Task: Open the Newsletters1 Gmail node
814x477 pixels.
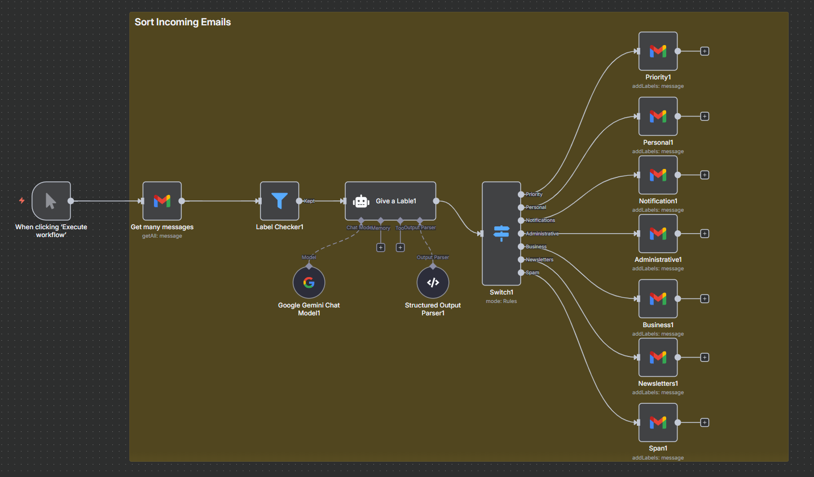Action: click(x=658, y=358)
